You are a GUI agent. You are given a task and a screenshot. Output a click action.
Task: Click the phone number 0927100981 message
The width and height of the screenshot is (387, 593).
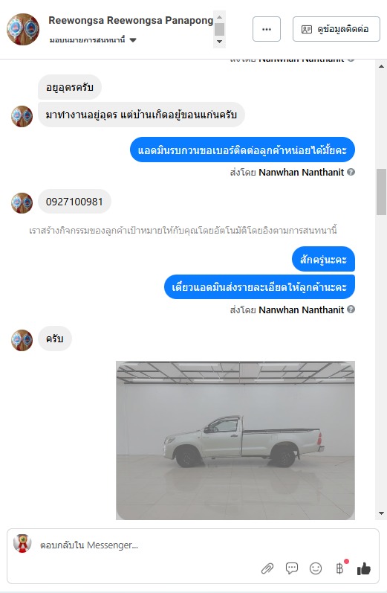click(x=74, y=202)
